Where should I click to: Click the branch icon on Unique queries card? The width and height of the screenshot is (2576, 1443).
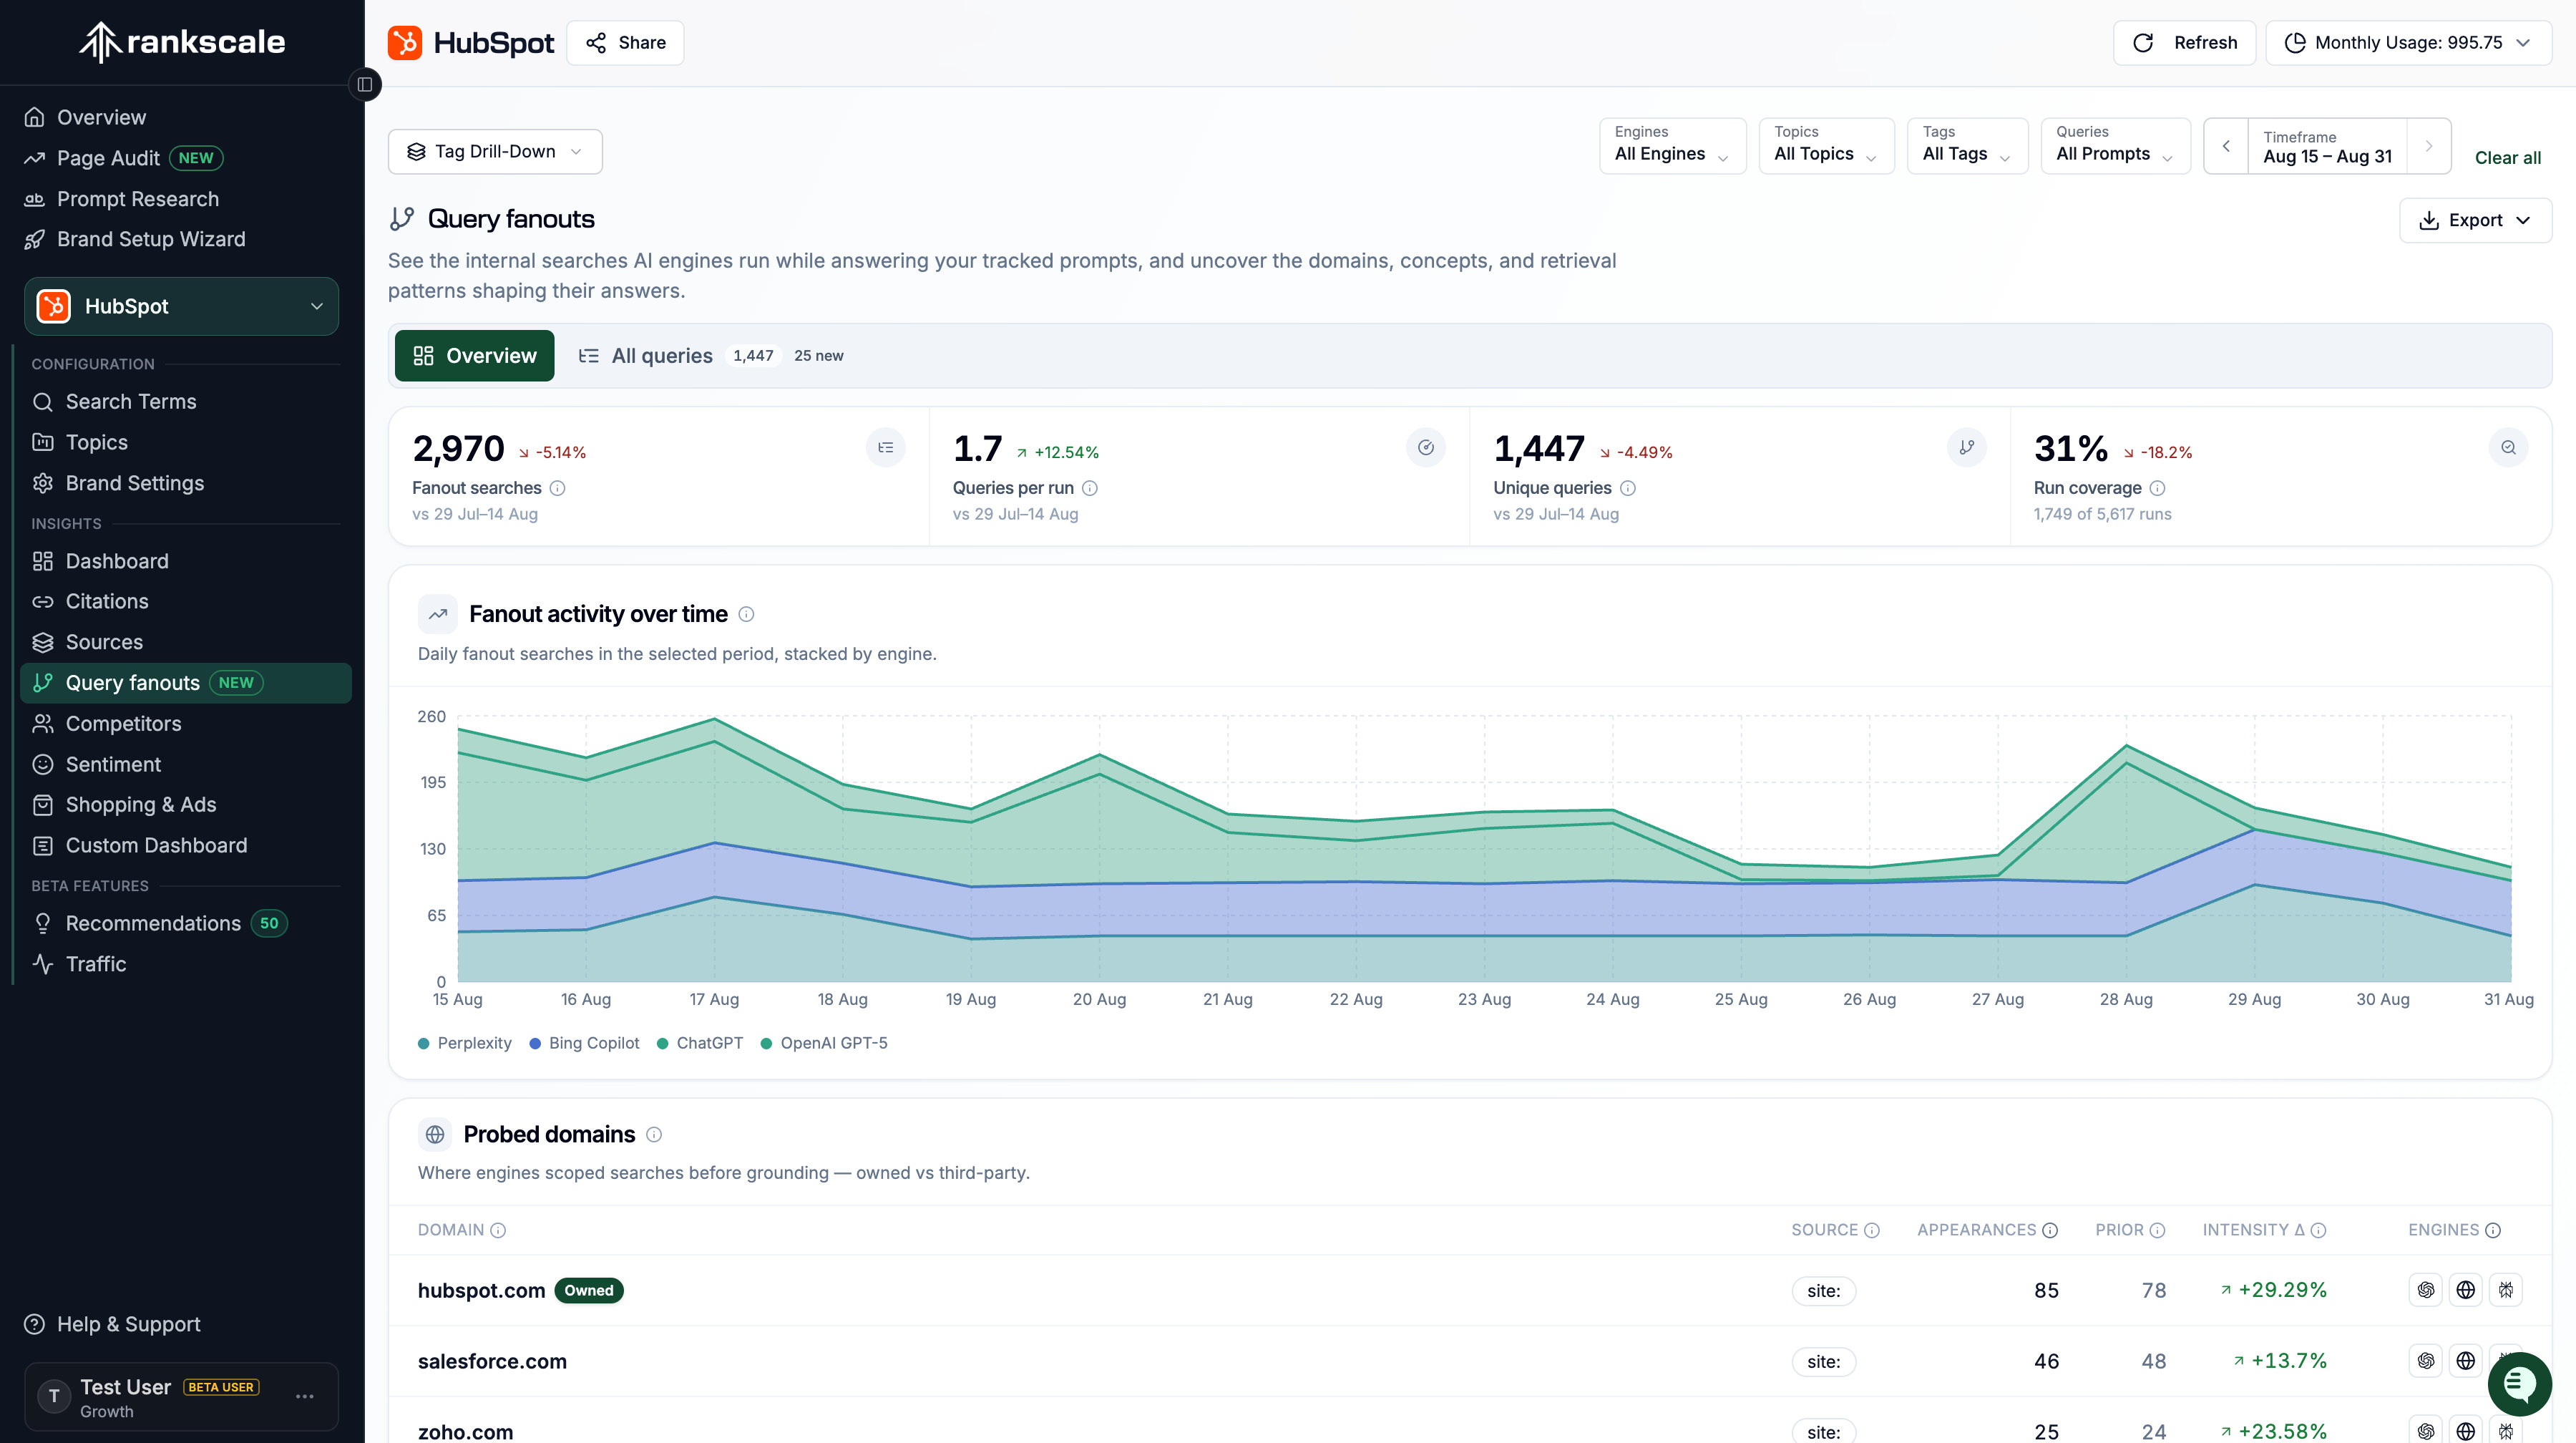[x=1967, y=448]
